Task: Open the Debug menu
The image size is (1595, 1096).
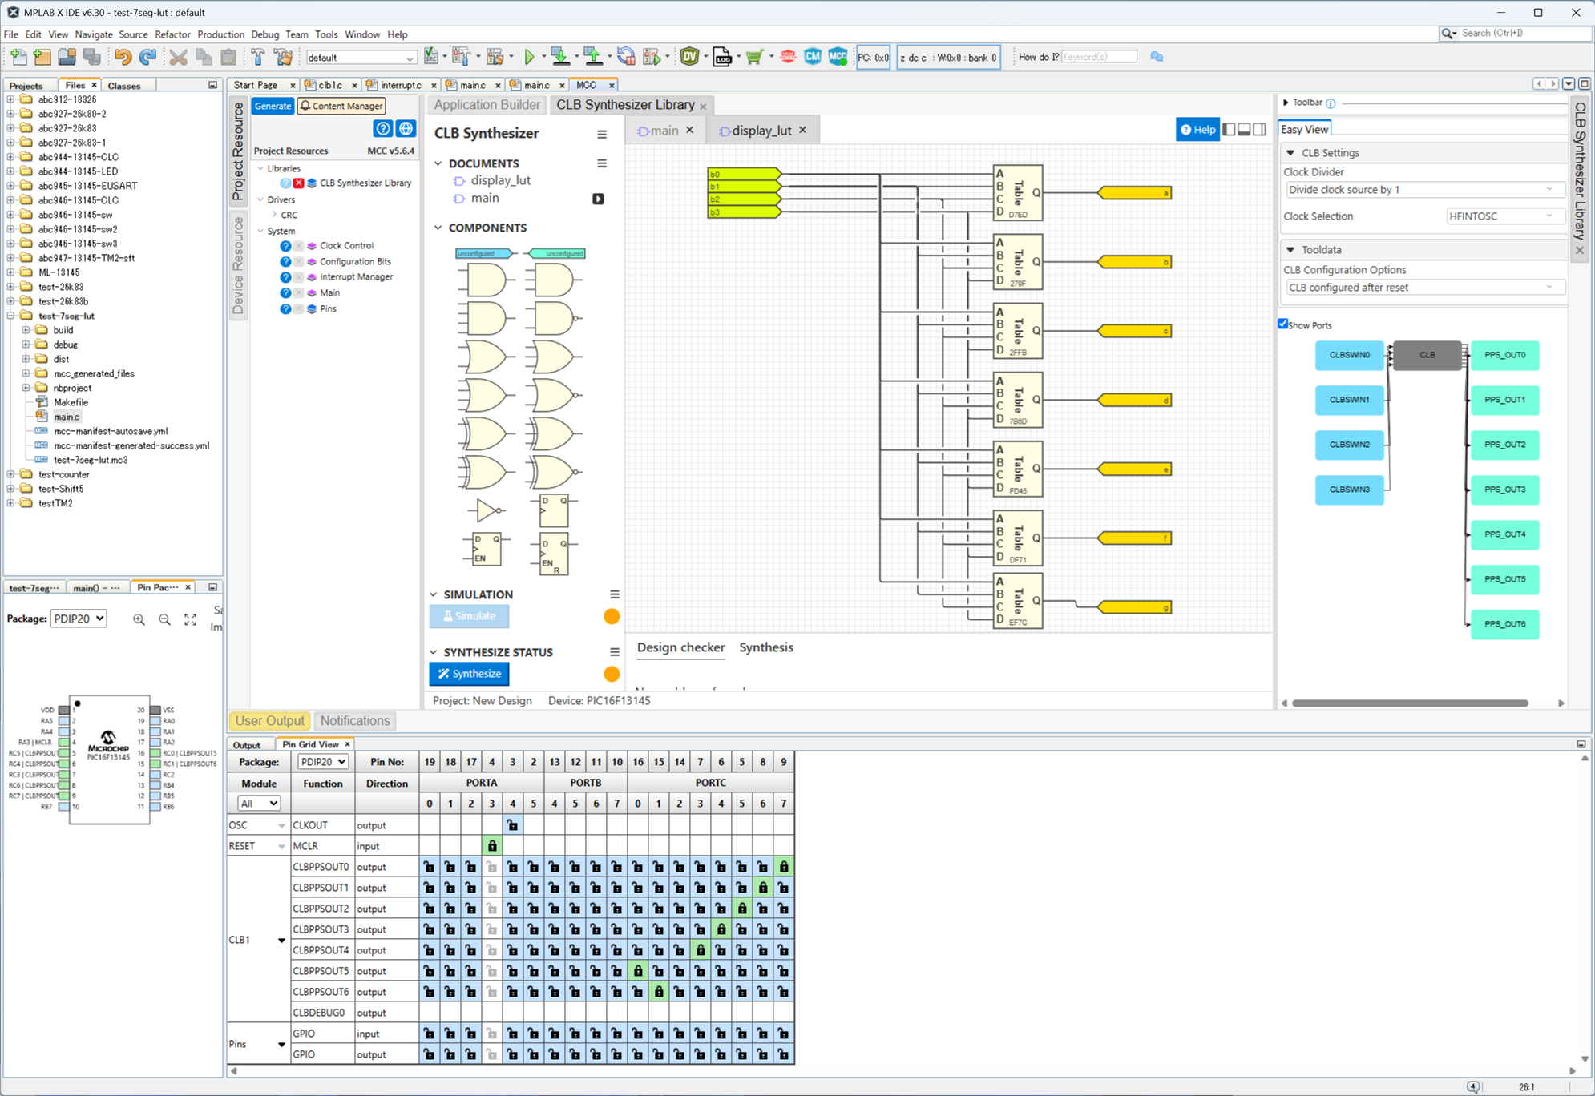Action: click(x=264, y=34)
